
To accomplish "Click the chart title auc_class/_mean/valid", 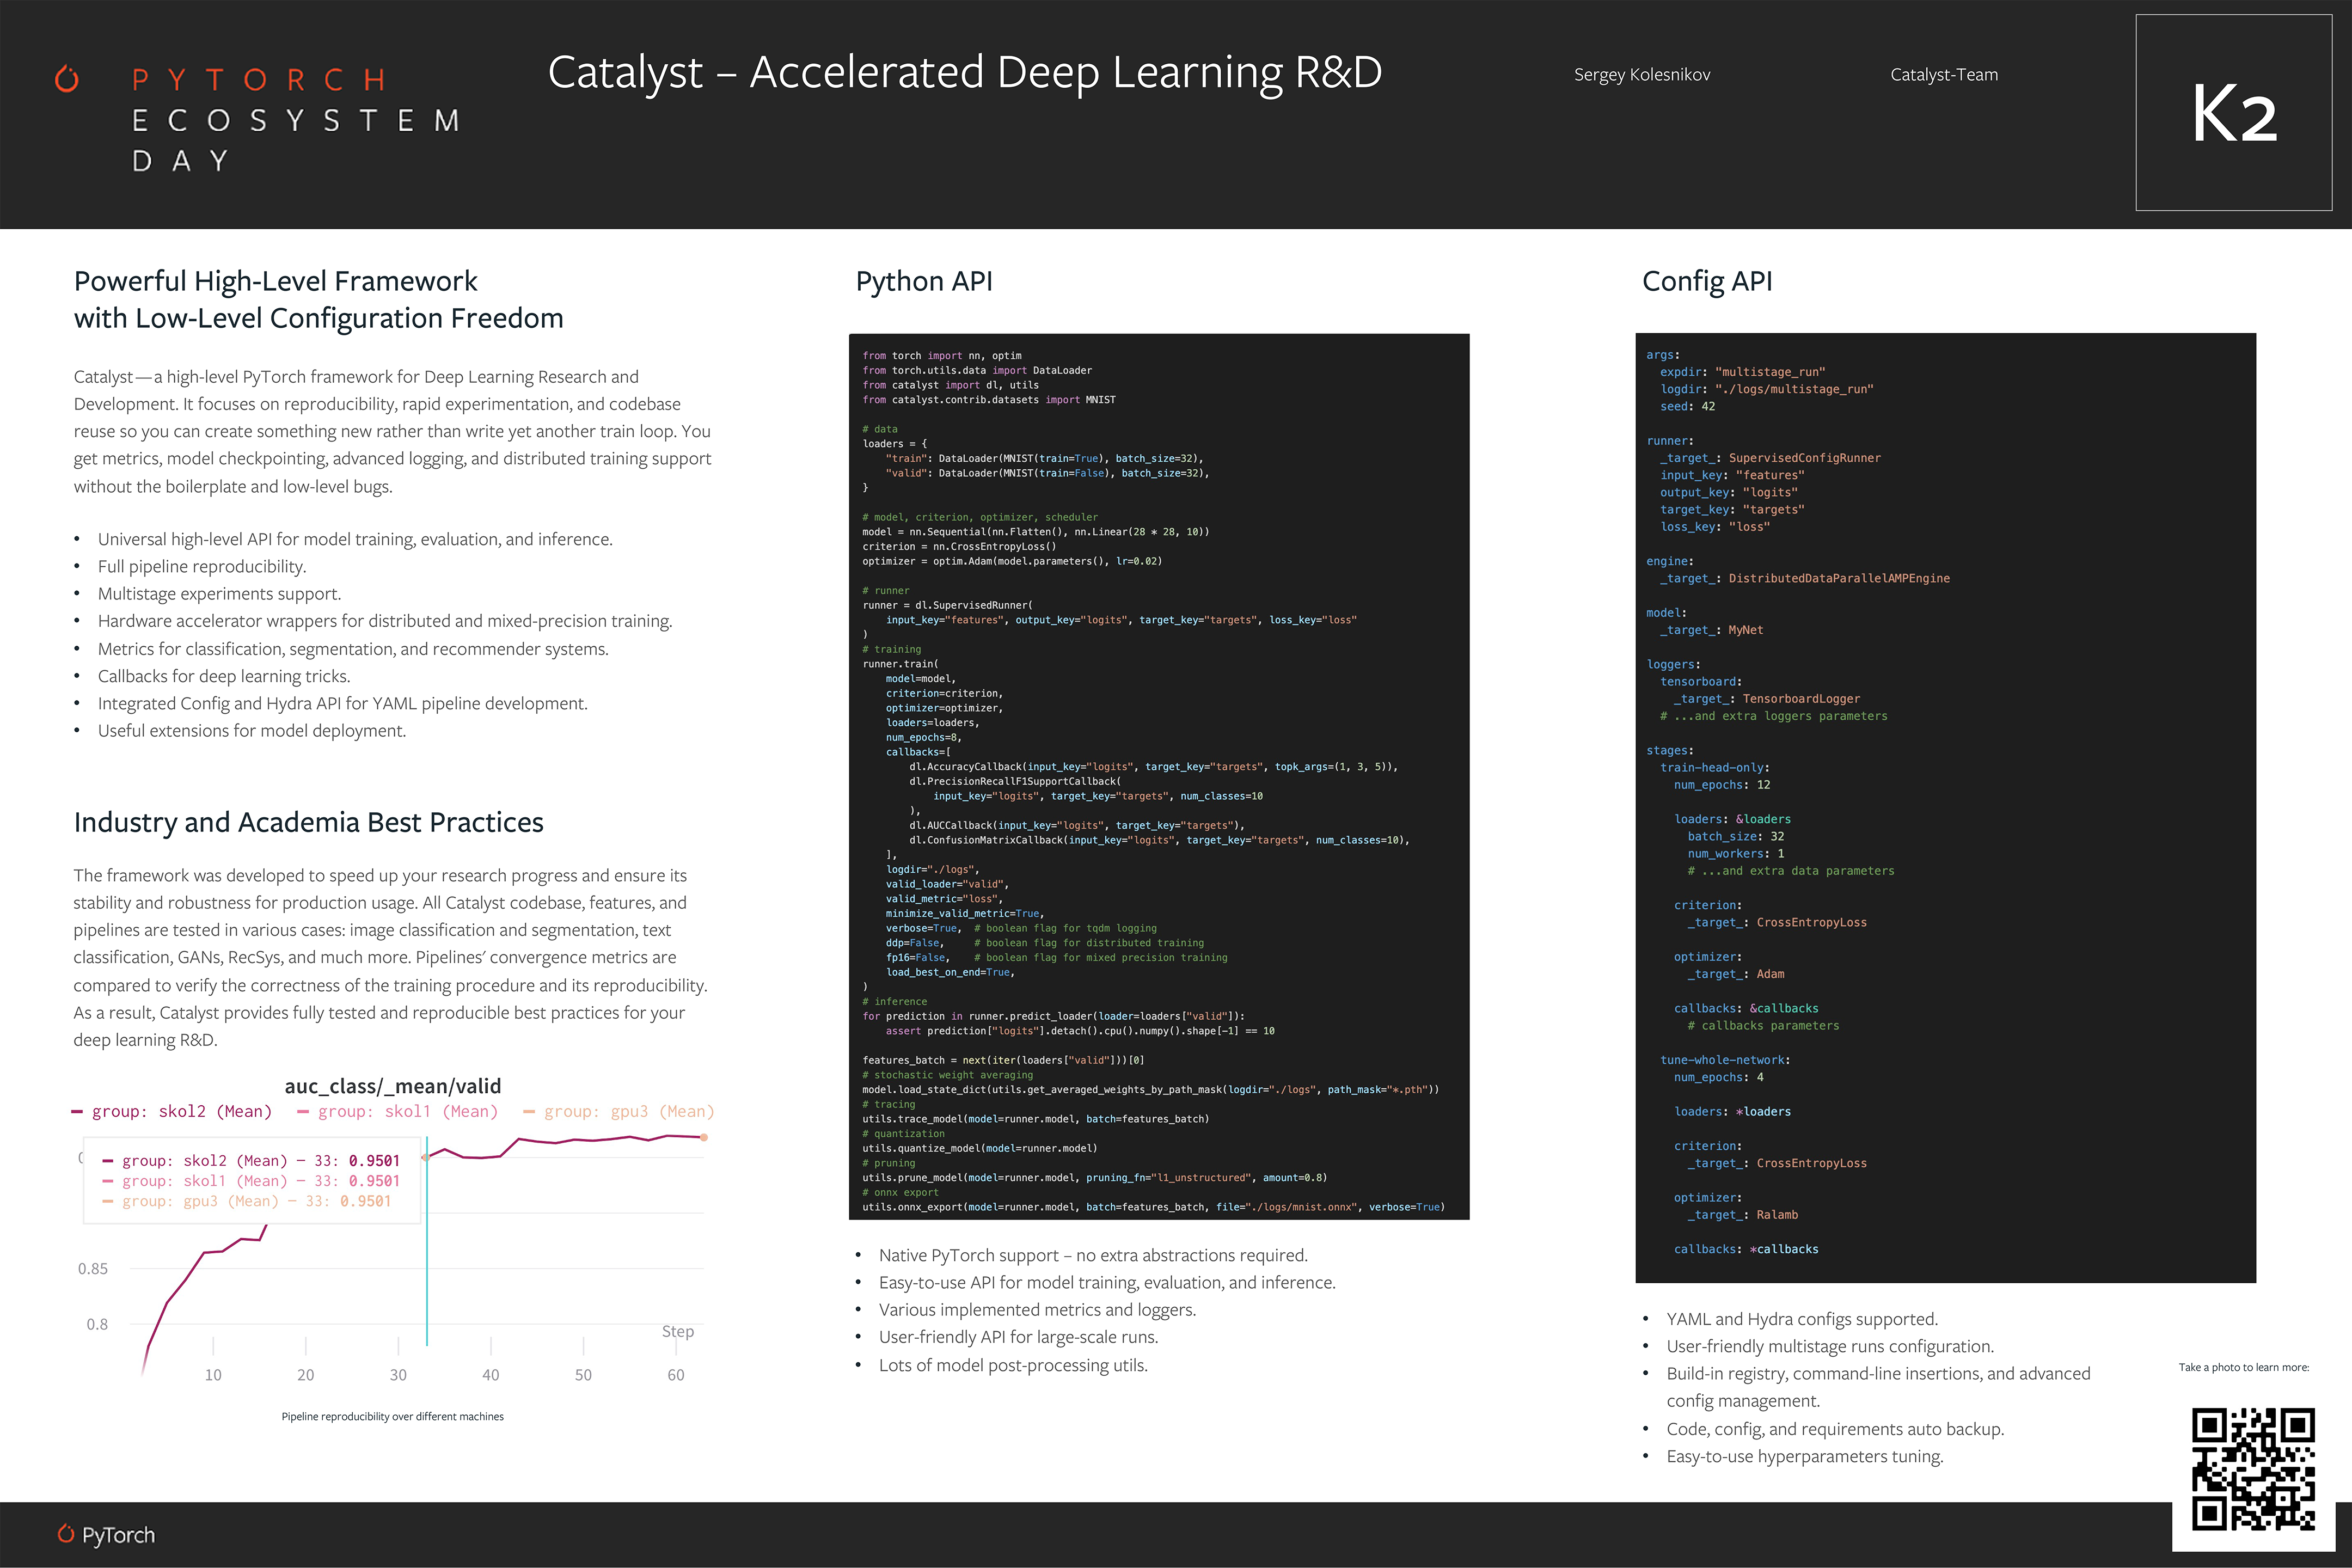I will (392, 1086).
